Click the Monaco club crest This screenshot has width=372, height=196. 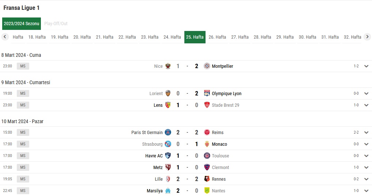pos(207,144)
